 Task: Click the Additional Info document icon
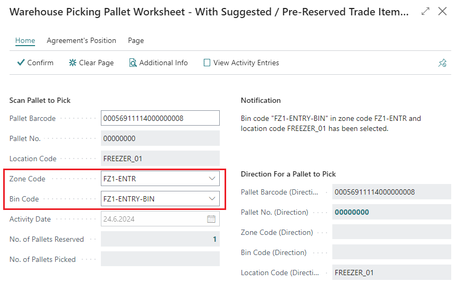pyautogui.click(x=133, y=63)
